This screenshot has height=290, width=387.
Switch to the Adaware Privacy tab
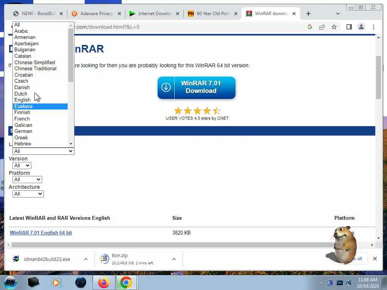(96, 14)
